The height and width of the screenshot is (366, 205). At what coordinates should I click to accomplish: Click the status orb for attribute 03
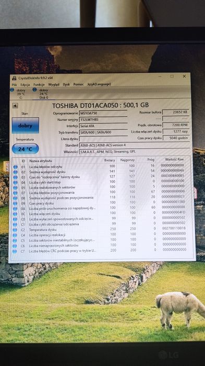(15, 178)
